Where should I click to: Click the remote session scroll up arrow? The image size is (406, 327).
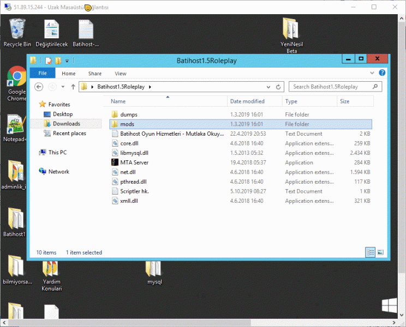coord(402,19)
